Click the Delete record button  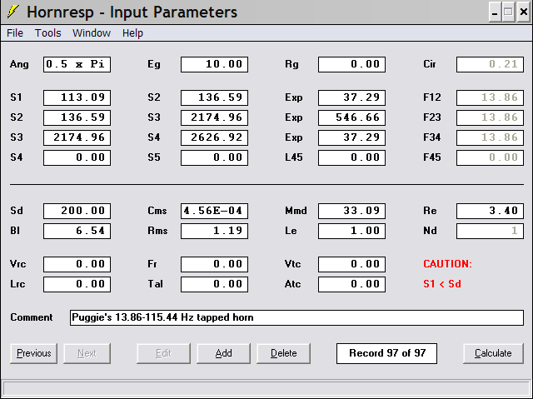(x=283, y=353)
